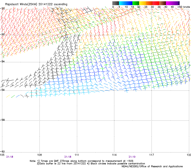Click the -54 latitude axis label

2,61
